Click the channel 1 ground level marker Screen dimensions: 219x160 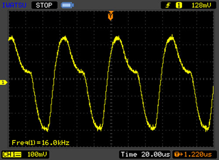coord(4,83)
